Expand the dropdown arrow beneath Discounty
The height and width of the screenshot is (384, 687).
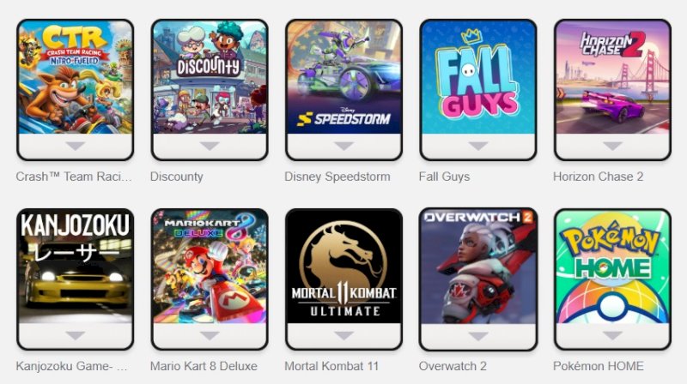(x=210, y=146)
